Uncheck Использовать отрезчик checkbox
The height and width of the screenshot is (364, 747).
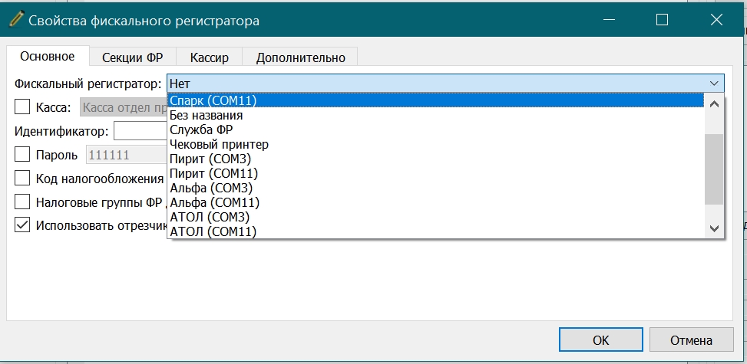click(x=22, y=225)
